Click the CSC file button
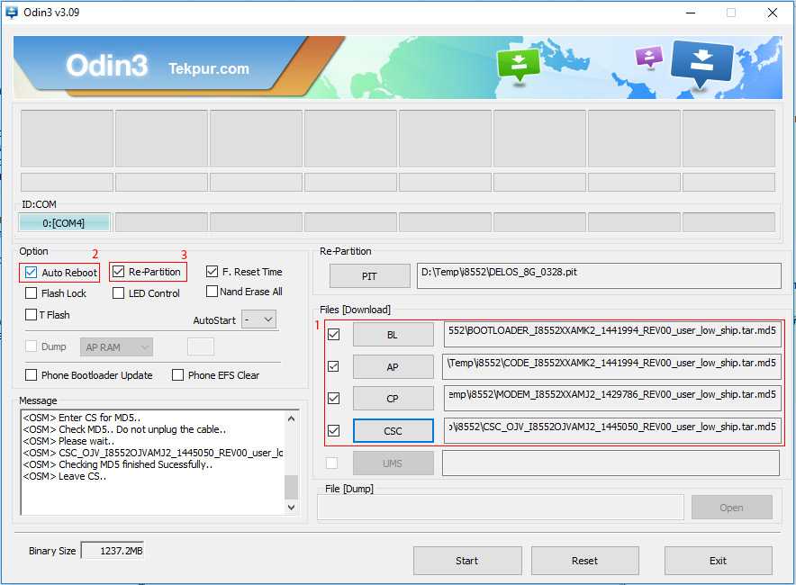Image resolution: width=796 pixels, height=585 pixels. (x=393, y=431)
